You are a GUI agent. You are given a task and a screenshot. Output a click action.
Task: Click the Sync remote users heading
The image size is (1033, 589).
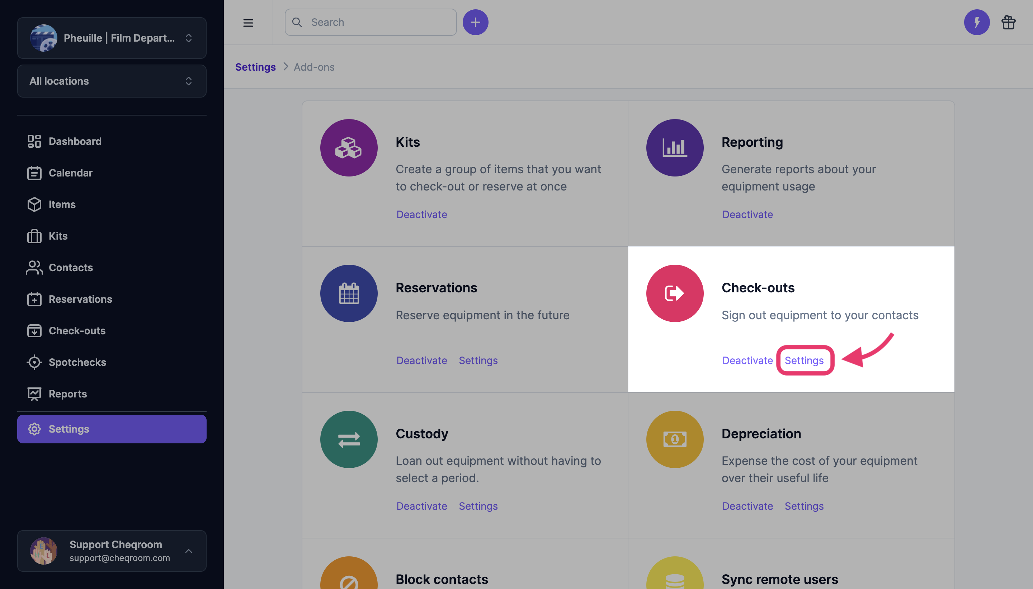click(x=779, y=579)
